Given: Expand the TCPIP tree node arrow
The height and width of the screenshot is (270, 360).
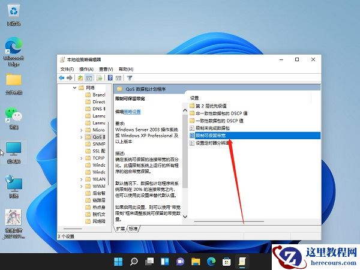Looking at the screenshot, I should click(x=81, y=158).
